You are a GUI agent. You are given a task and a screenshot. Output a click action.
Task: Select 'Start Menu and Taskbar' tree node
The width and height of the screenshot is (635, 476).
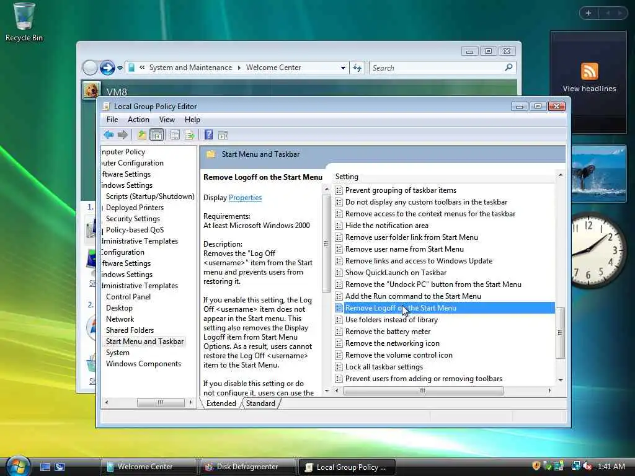coord(144,342)
